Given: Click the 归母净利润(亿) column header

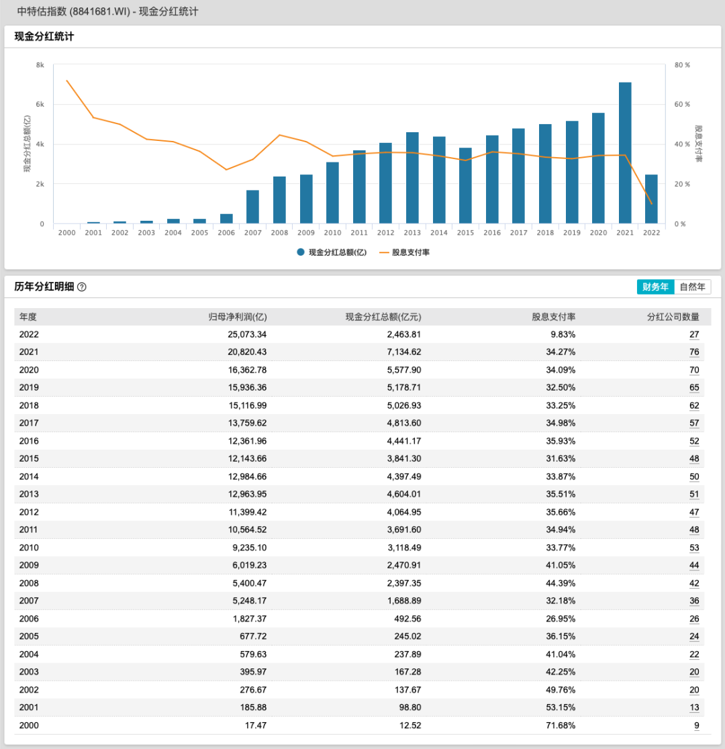Looking at the screenshot, I should coord(238,317).
